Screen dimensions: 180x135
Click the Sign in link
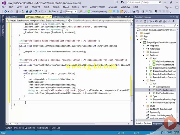point(168,7)
